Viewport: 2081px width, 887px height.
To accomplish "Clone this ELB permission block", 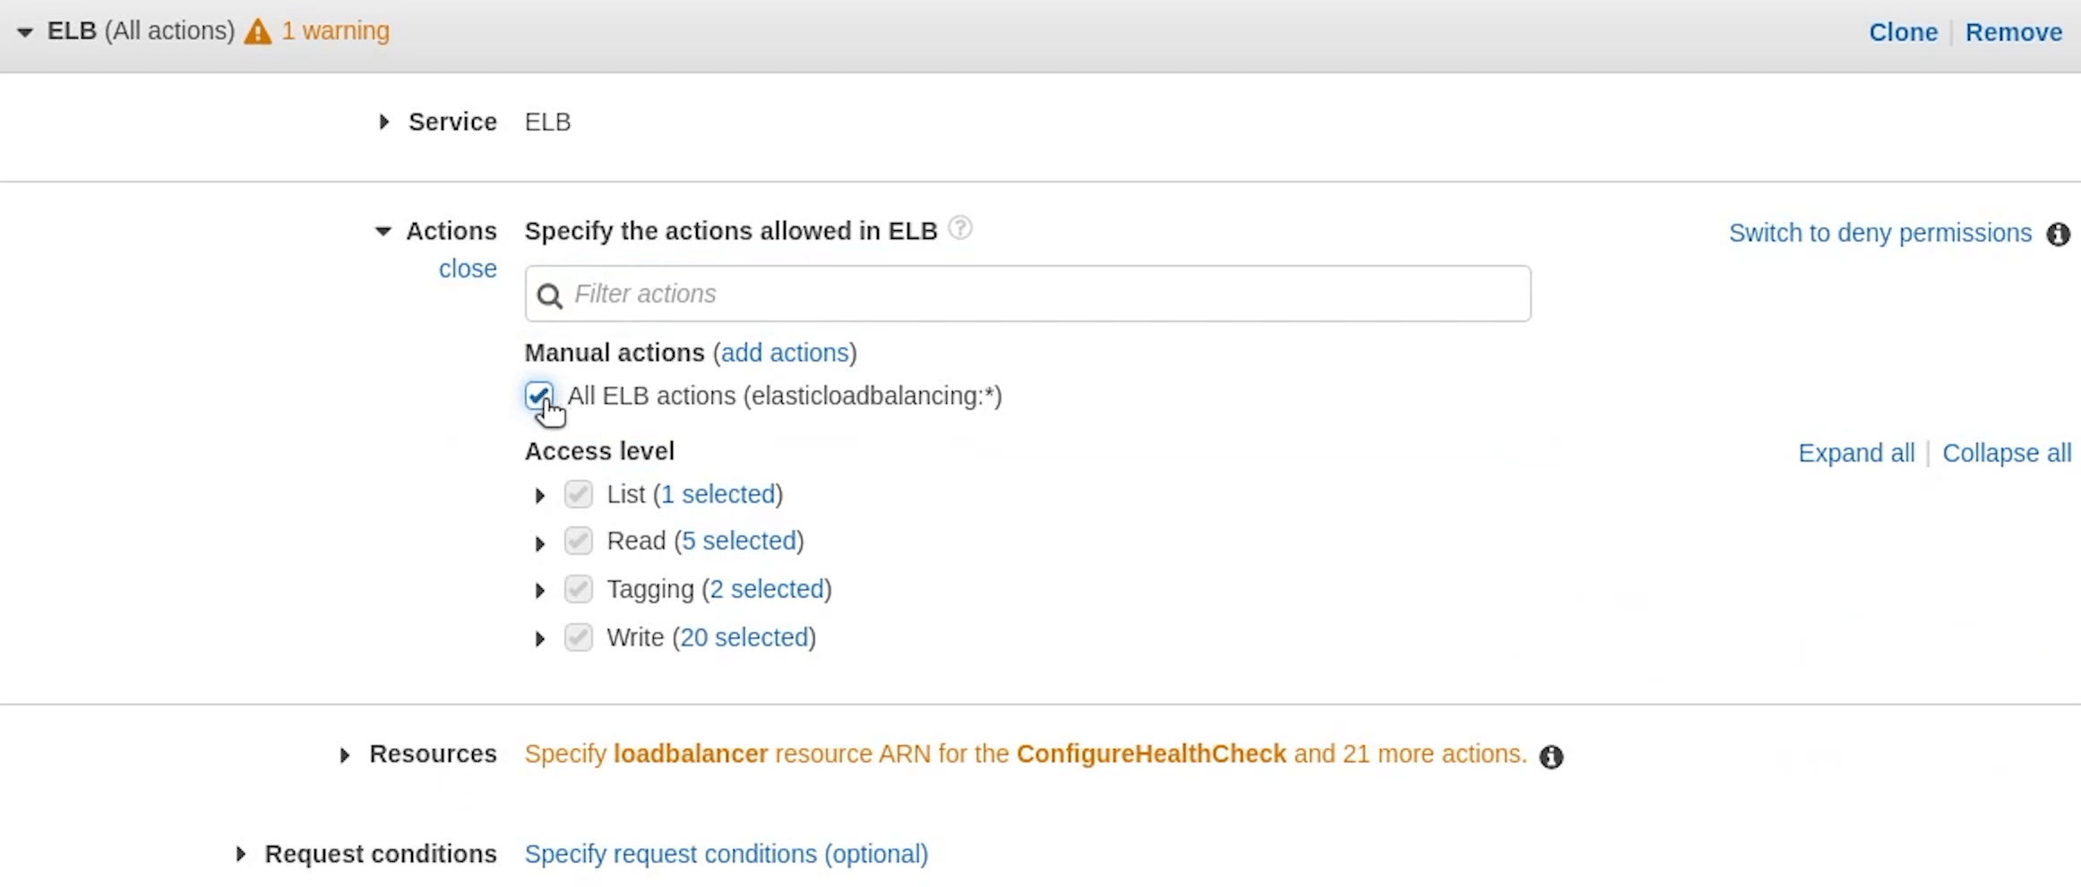I will (x=1903, y=32).
